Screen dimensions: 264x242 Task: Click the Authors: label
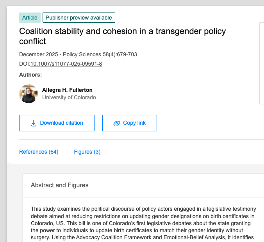pyautogui.click(x=30, y=75)
